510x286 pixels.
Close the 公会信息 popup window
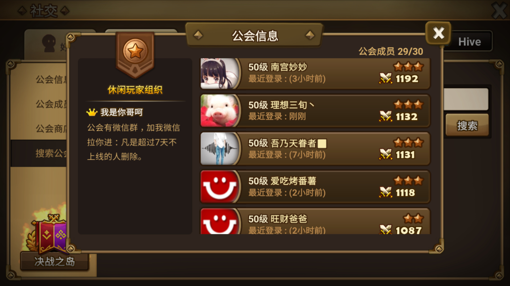438,33
